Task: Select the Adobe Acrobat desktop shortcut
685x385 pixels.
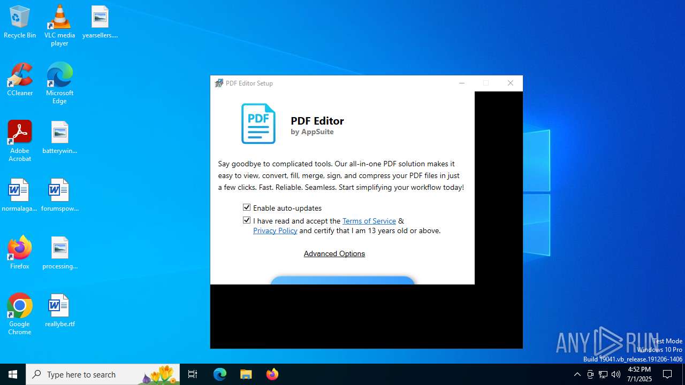Action: [x=20, y=141]
